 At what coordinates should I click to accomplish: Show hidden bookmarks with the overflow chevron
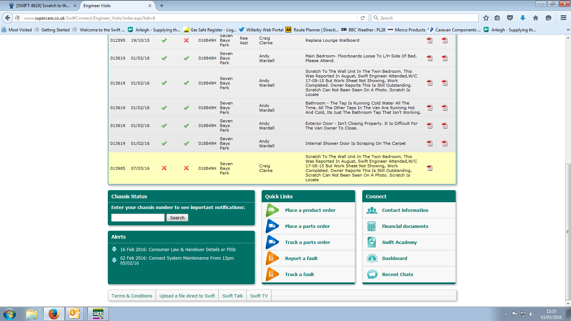[x=568, y=30]
